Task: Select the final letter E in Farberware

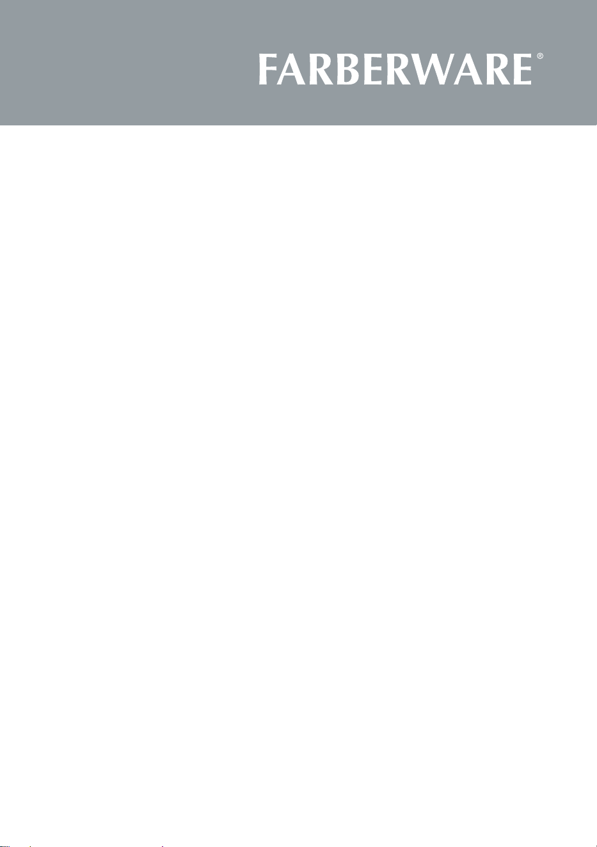Action: coord(522,70)
